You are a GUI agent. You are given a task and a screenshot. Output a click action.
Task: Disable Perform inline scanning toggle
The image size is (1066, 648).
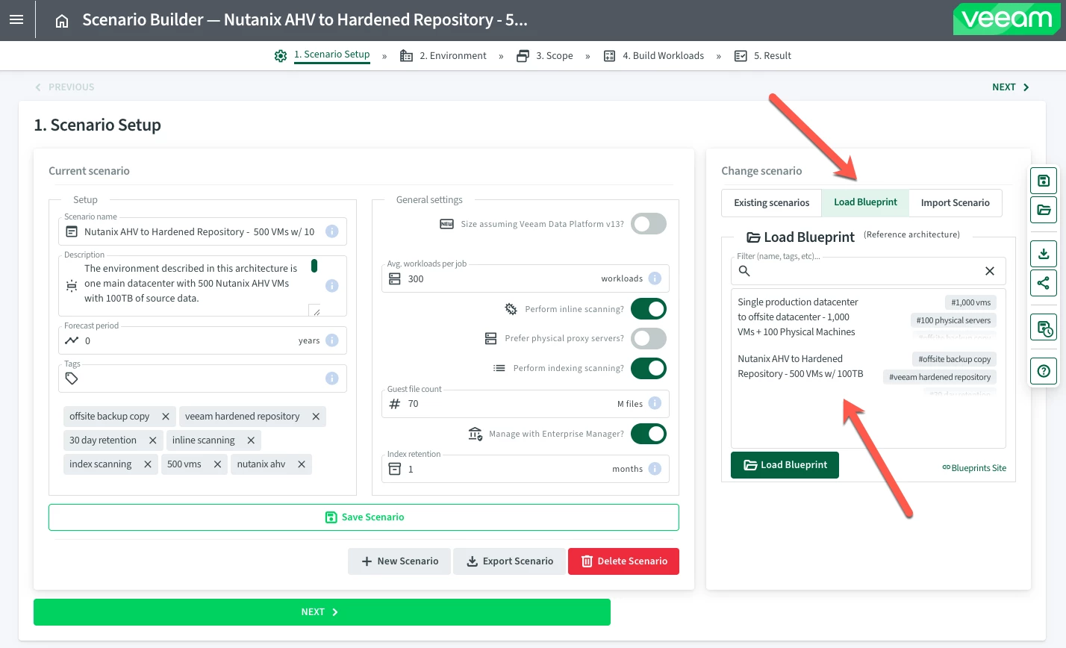648,309
